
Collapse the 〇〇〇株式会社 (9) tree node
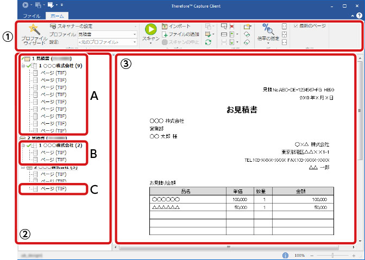(x=22, y=66)
